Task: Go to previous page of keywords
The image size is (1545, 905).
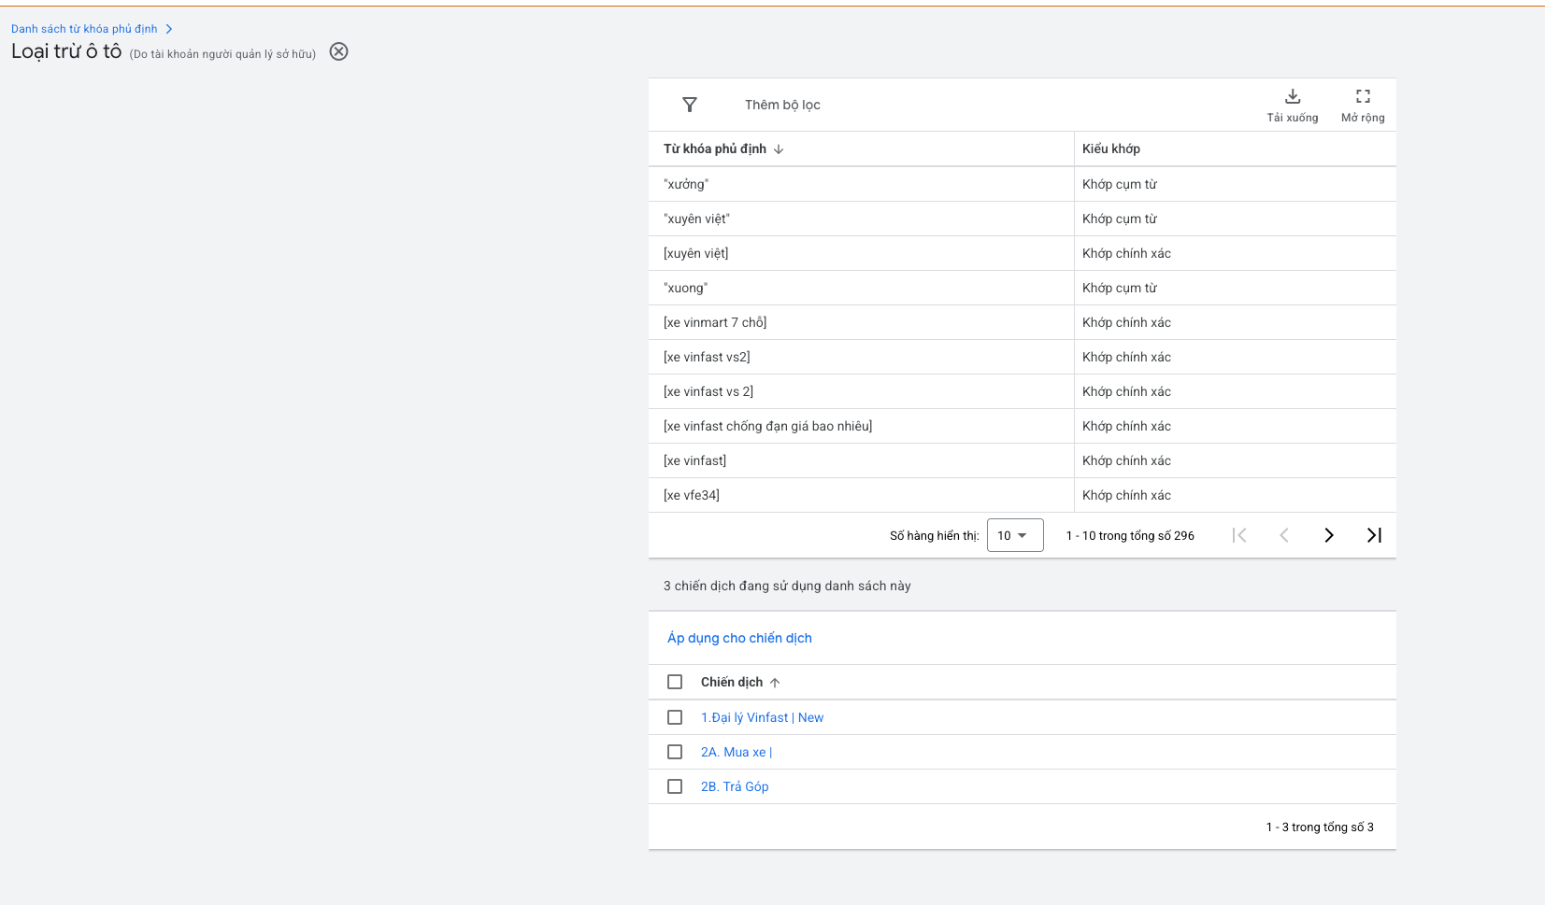Action: click(1284, 535)
